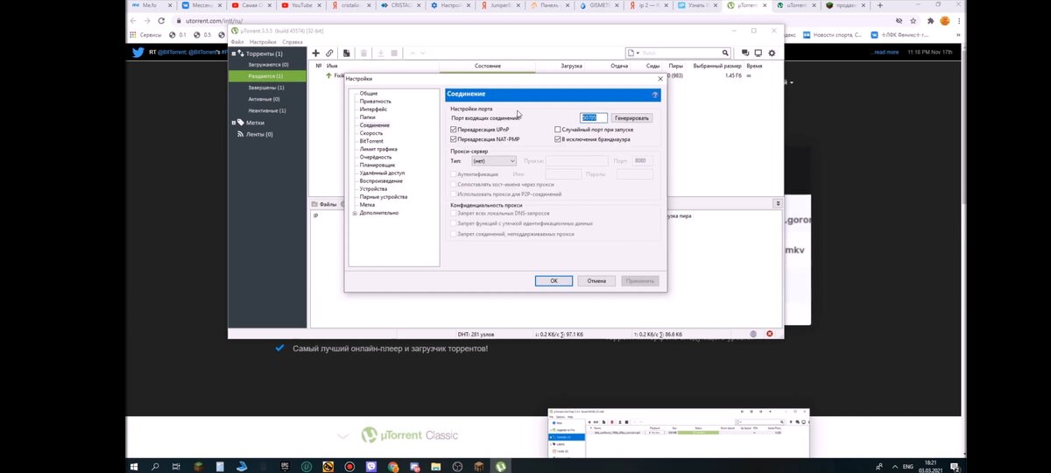Click the Stop torrent square icon
Viewport: 1051px width, 473px height.
394,53
